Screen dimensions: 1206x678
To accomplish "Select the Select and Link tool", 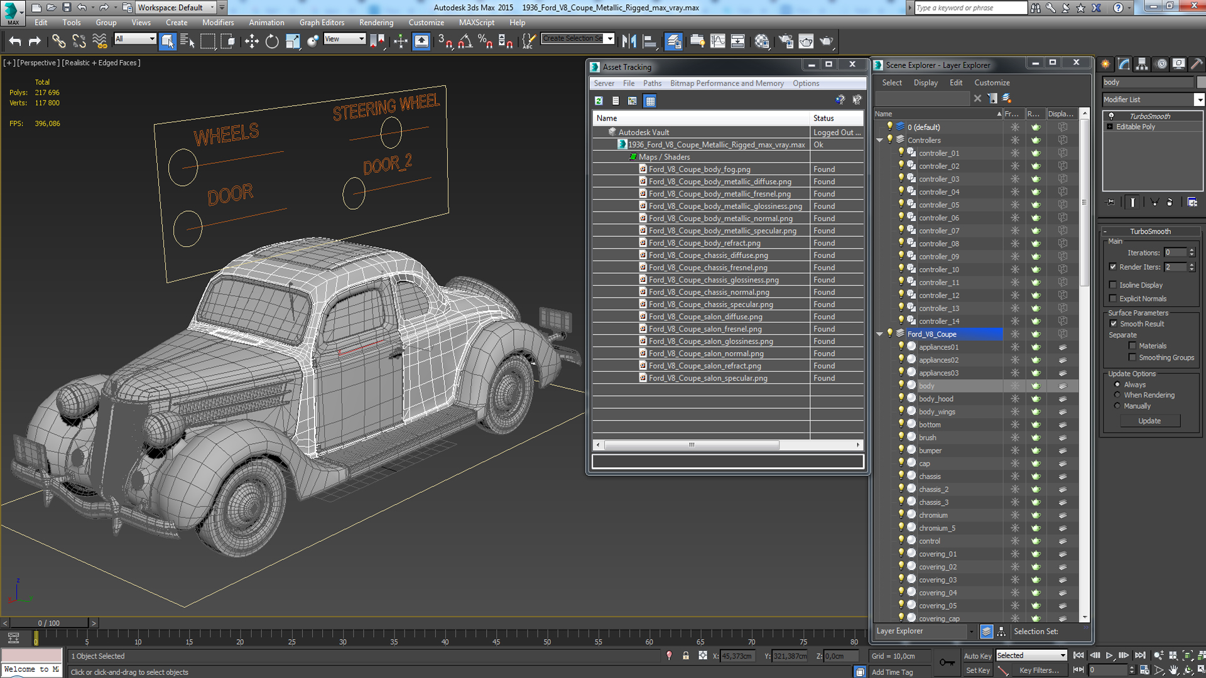I will (58, 41).
